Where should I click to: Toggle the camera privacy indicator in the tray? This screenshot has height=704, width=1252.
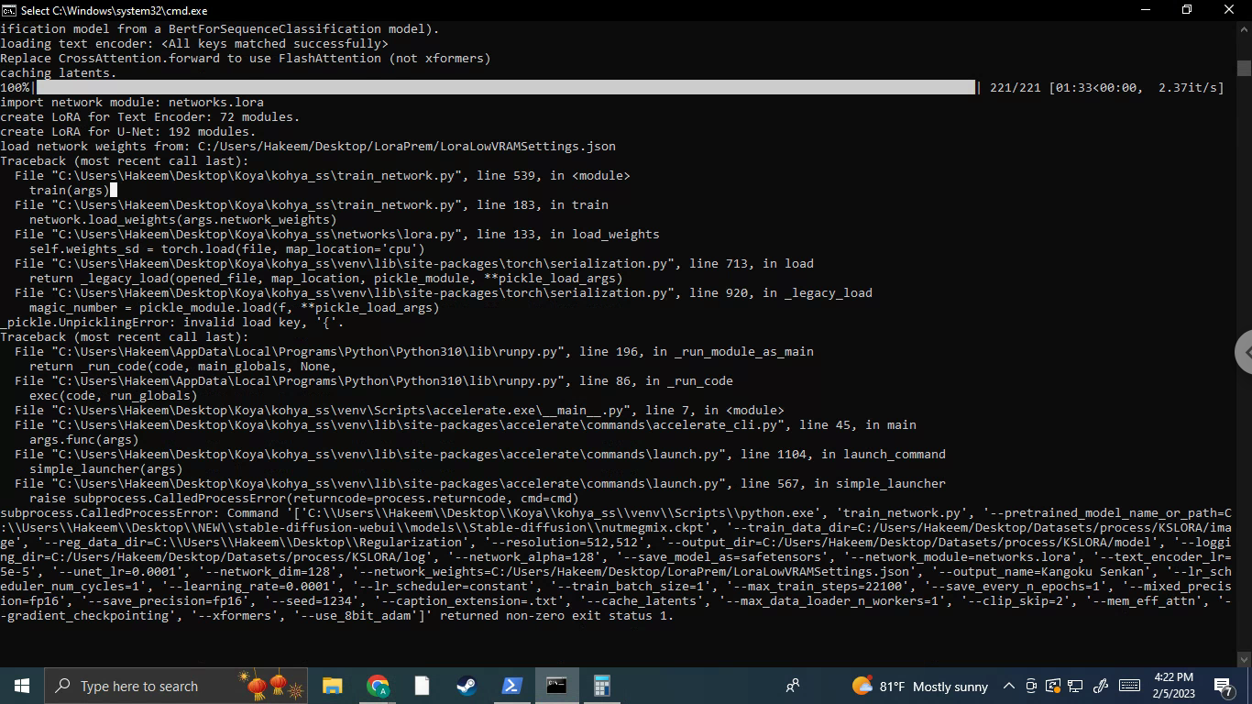(x=1029, y=686)
